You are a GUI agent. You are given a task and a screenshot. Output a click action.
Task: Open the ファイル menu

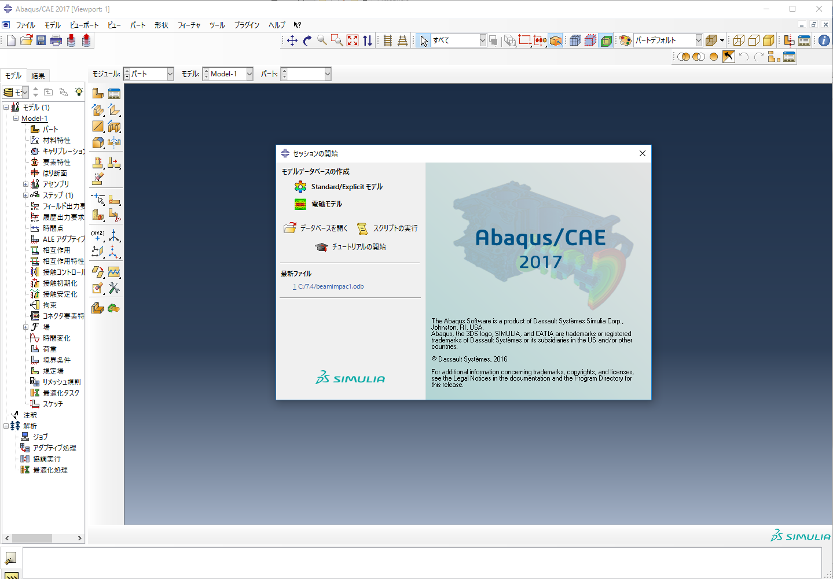pyautogui.click(x=25, y=25)
